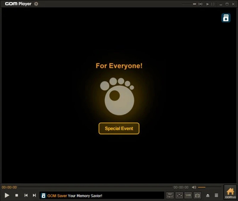Open the settings gear in the title bar
The image size is (238, 201).
click(x=36, y=4)
